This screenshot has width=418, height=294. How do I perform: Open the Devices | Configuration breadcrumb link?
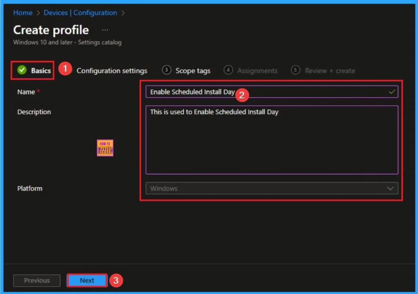point(80,13)
